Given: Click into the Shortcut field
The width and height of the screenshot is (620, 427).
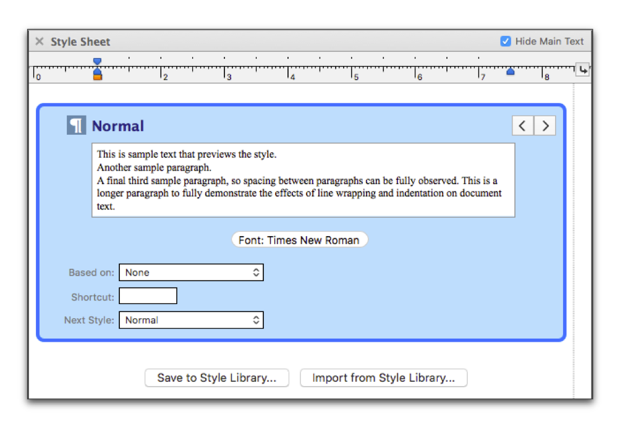Looking at the screenshot, I should coord(148,296).
